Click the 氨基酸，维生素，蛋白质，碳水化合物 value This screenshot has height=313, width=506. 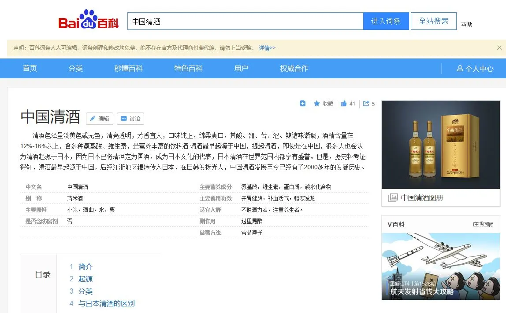coord(286,187)
